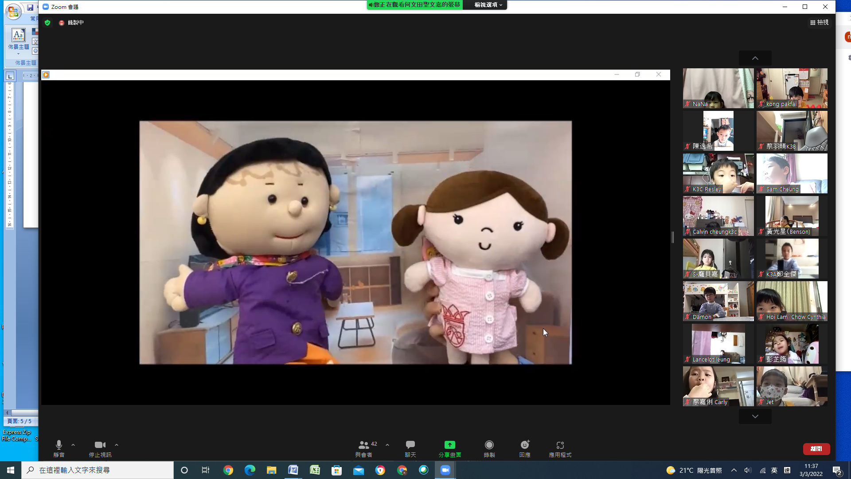Select kong pakfai's video thumbnail
Viewport: 851px width, 479px height.
tap(792, 88)
